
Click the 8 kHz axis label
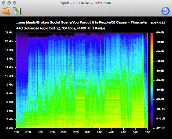tap(10, 93)
